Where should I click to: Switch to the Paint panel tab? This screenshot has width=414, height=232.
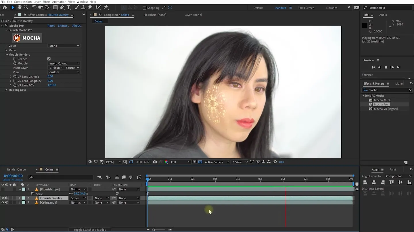(x=393, y=169)
